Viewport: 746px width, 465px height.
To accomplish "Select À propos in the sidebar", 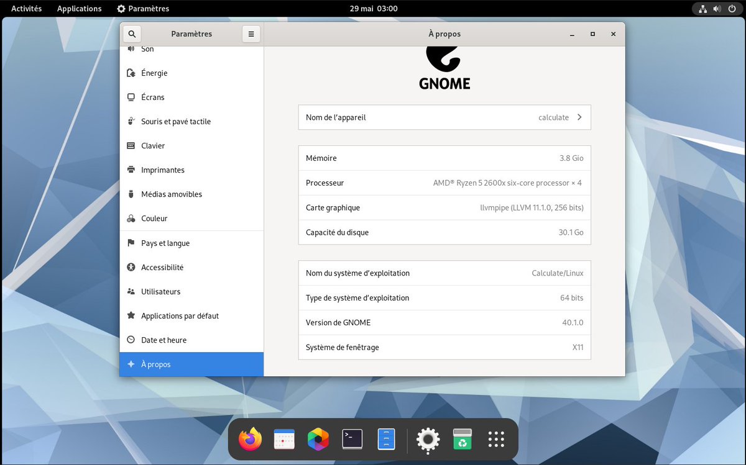I will [x=191, y=364].
